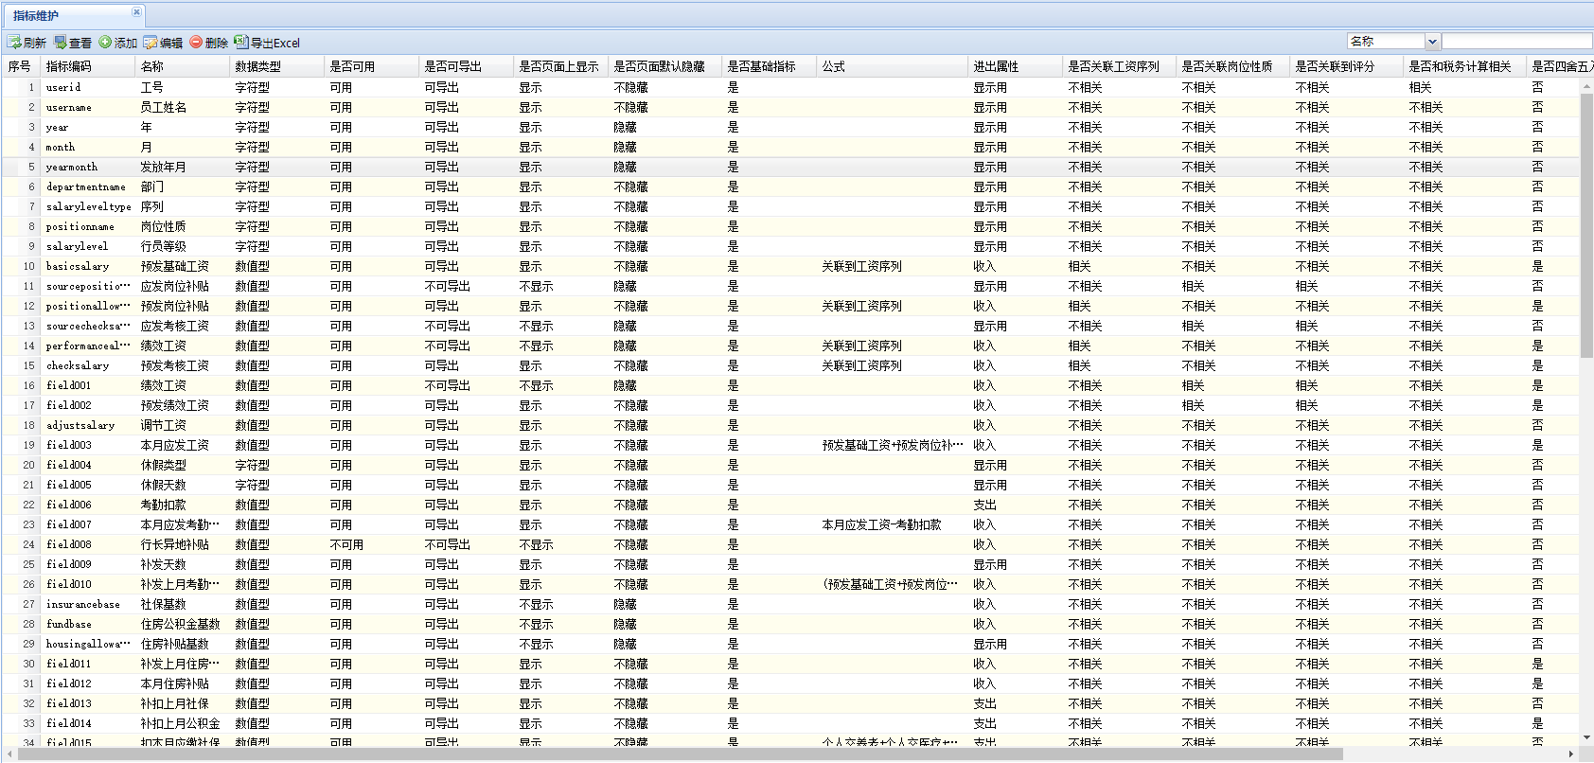The image size is (1594, 763).
Task: Sort by the 数据类型 column header
Action: [258, 66]
